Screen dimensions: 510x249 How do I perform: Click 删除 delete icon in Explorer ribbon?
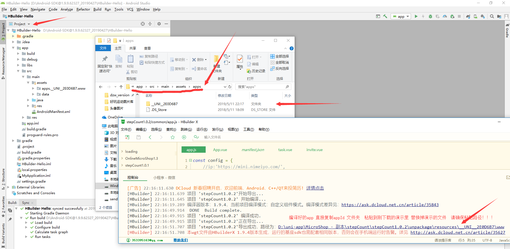coord(199,59)
